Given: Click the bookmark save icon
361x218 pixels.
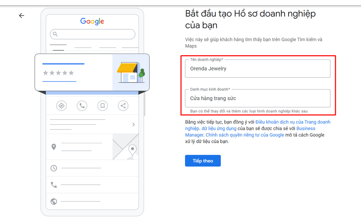Looking at the screenshot, I should click(x=102, y=106).
